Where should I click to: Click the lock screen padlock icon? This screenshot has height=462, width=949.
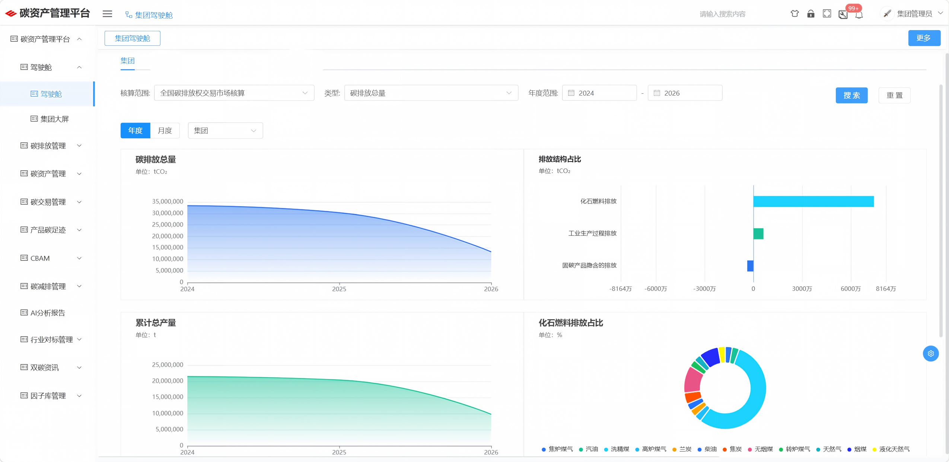tap(811, 14)
